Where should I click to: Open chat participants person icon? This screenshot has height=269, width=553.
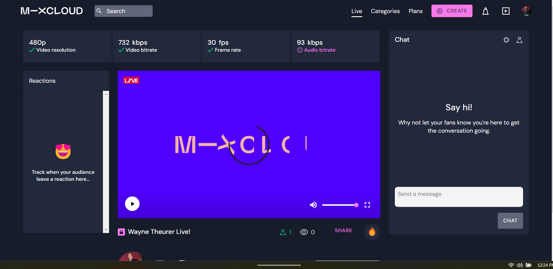(519, 40)
